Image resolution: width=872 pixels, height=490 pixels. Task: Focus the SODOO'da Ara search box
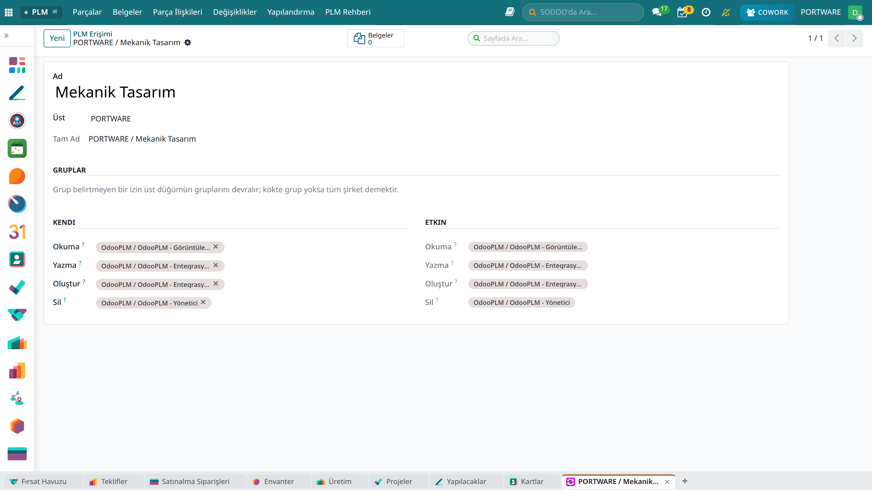point(583,12)
